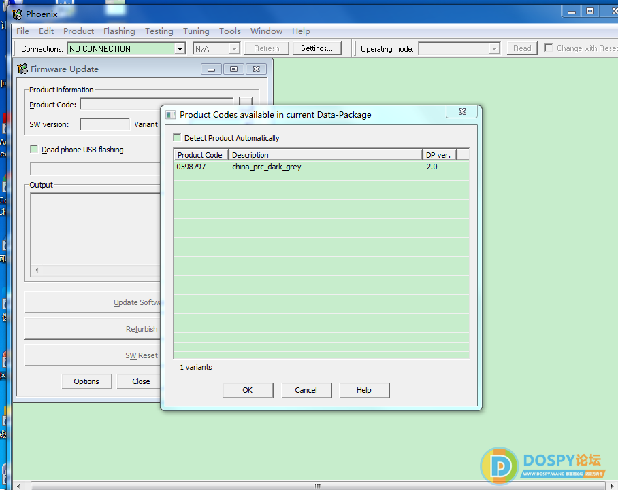The image size is (618, 490).
Task: Click the Refurbish button
Action: click(93, 329)
